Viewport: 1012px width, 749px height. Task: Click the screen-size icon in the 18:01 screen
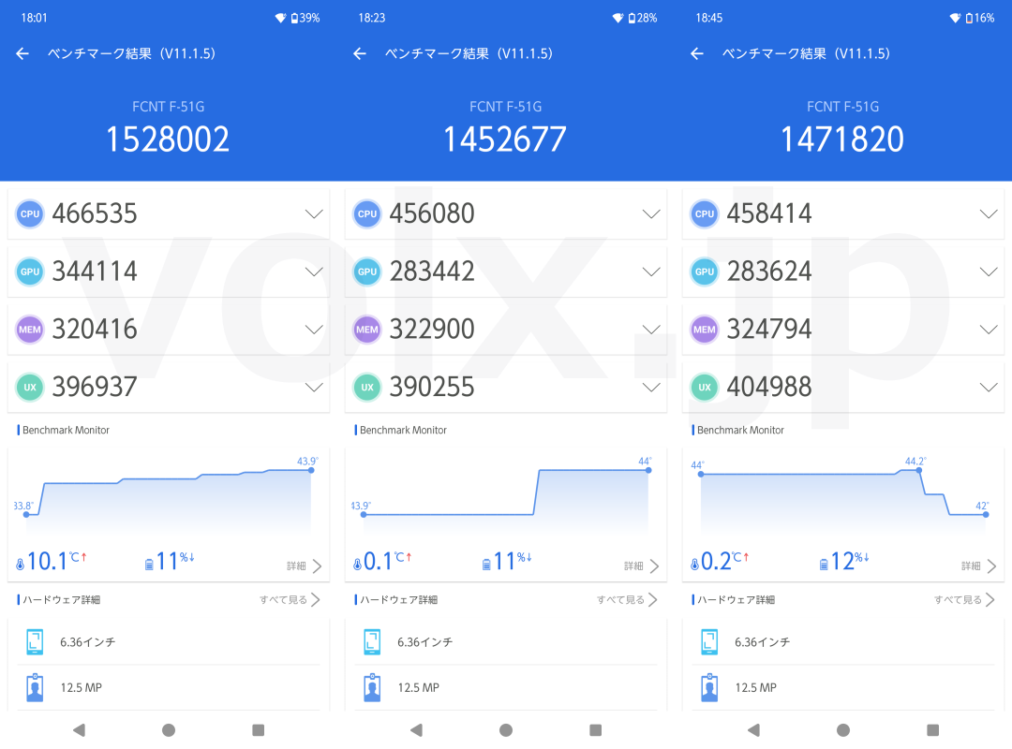pos(35,642)
